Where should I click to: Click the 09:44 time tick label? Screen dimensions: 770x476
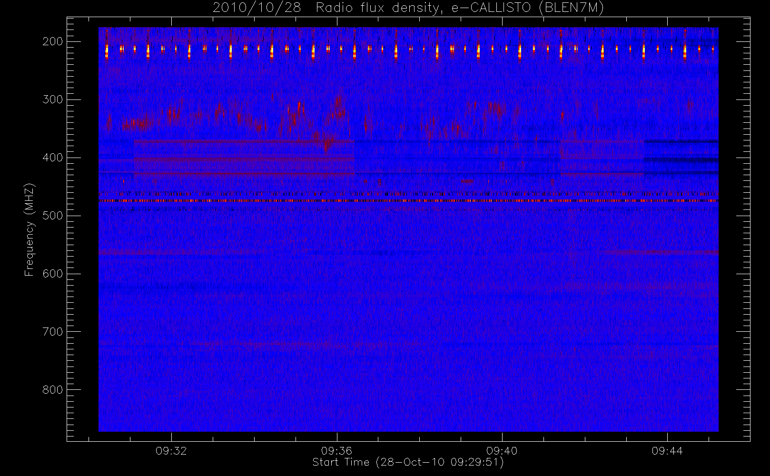(667, 451)
